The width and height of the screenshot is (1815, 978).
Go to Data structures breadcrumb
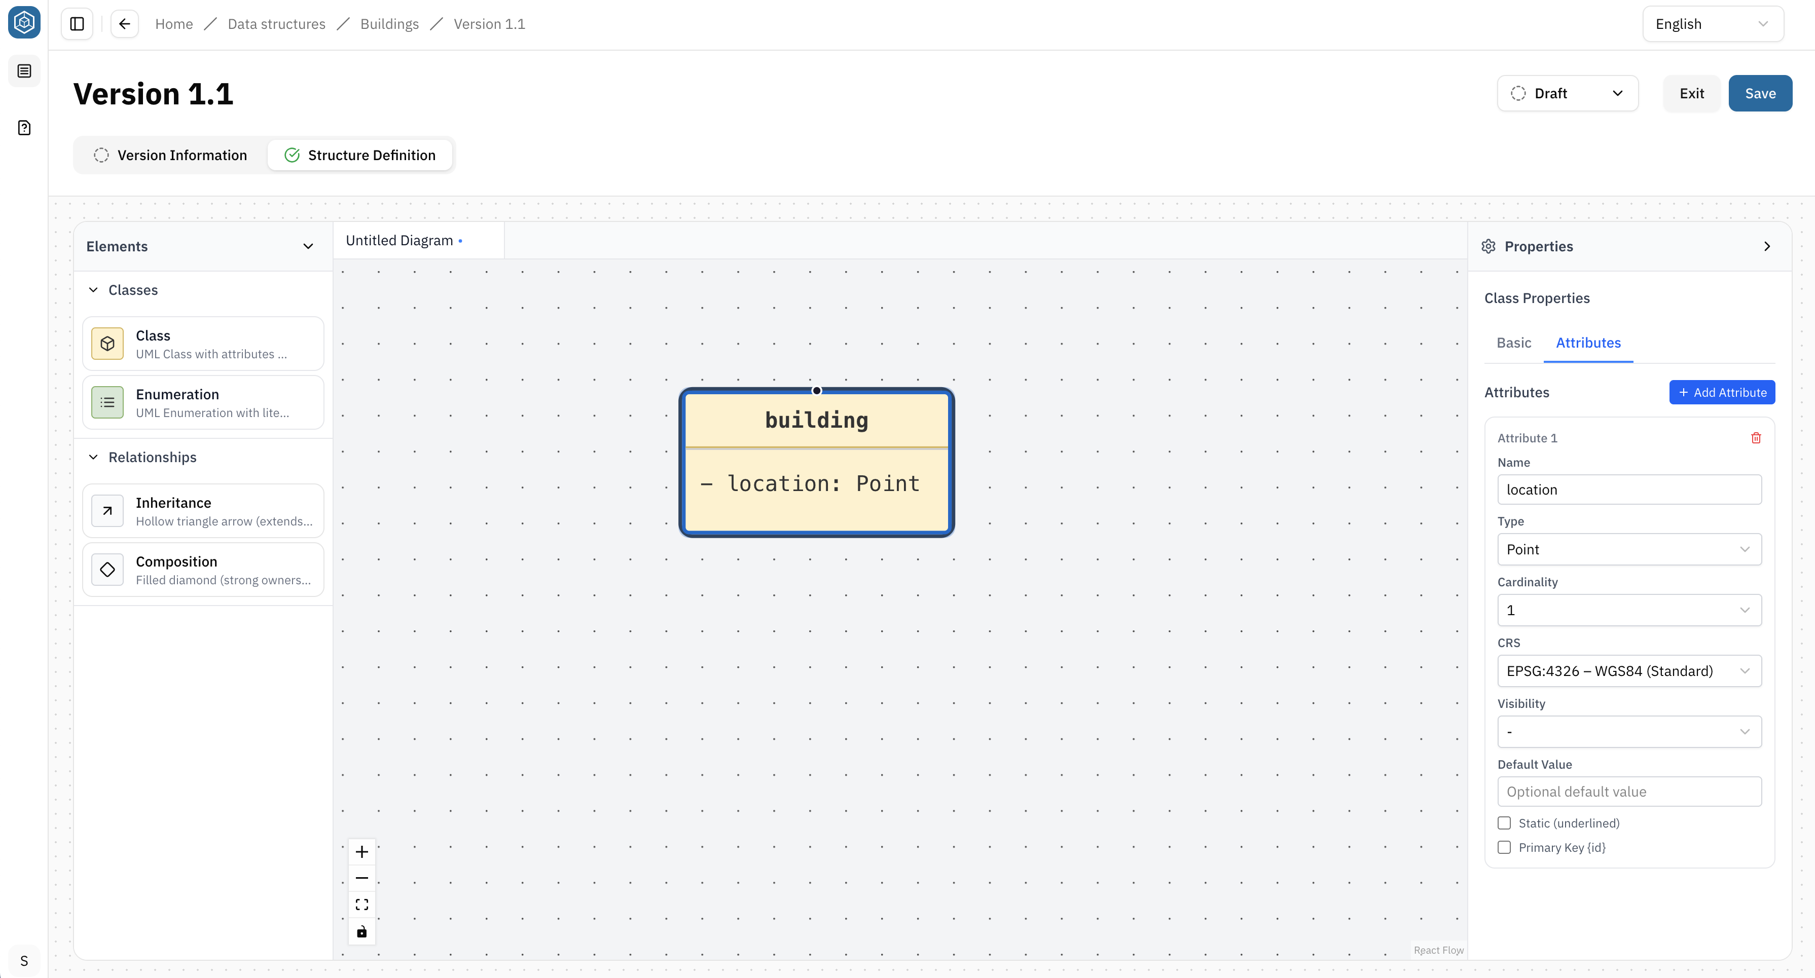[276, 24]
